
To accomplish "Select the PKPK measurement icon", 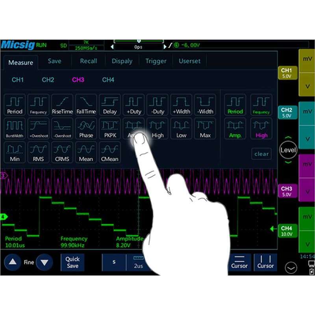I will (x=110, y=128).
